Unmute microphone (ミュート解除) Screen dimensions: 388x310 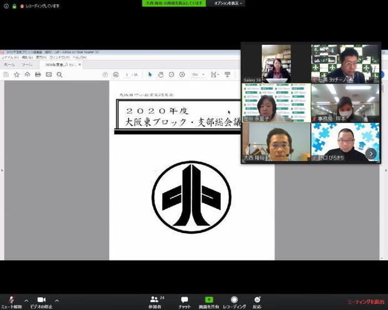(x=11, y=302)
